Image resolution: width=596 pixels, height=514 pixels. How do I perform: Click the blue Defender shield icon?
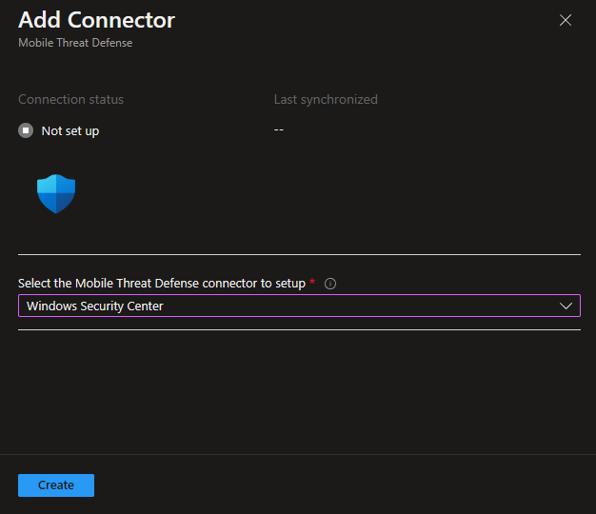coord(56,193)
